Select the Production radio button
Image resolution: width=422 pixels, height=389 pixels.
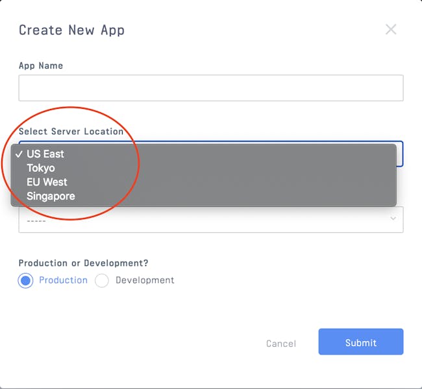click(x=25, y=281)
